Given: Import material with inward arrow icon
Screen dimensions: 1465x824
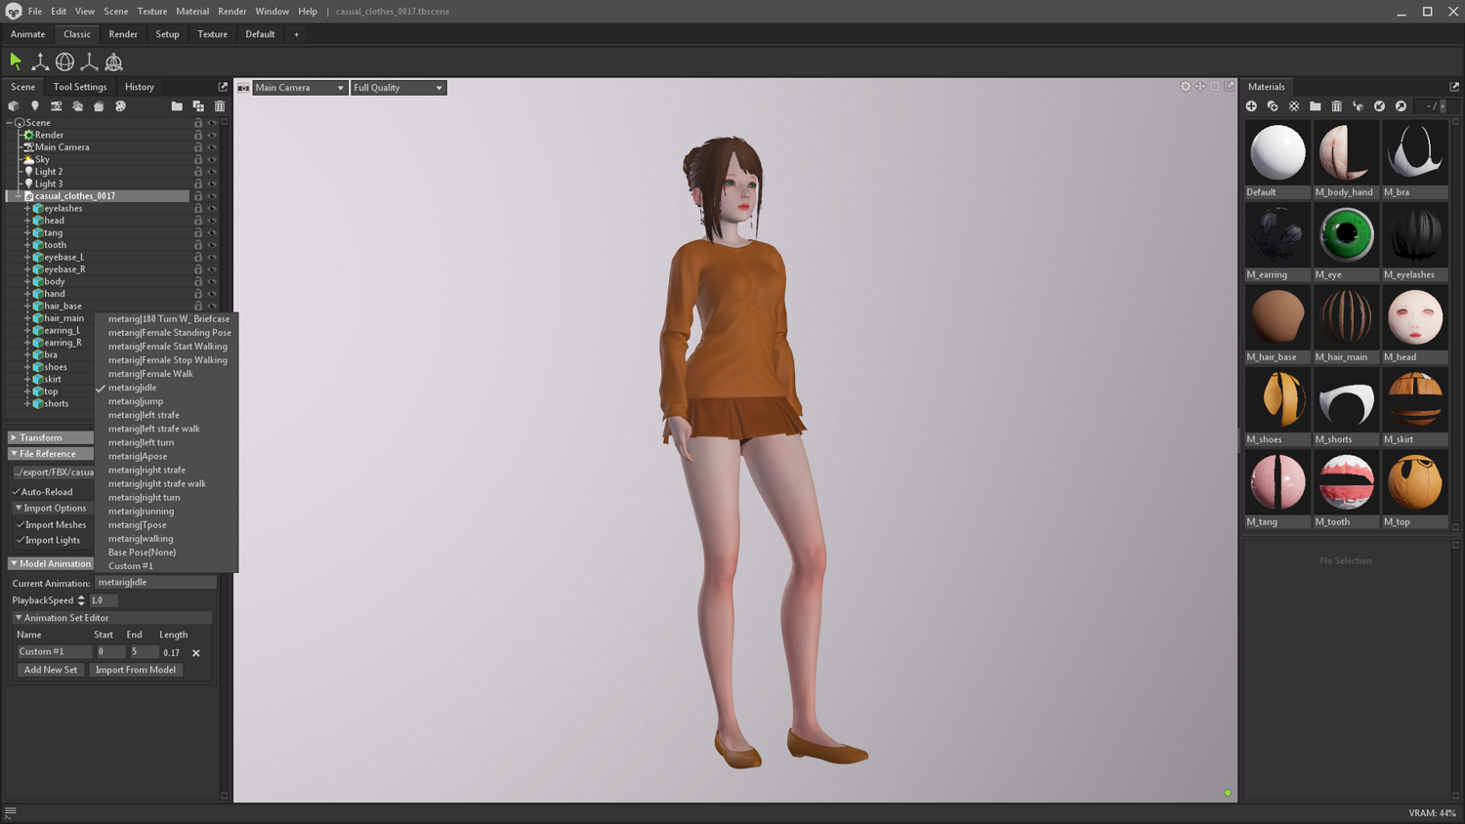Looking at the screenshot, I should pyautogui.click(x=1379, y=106).
